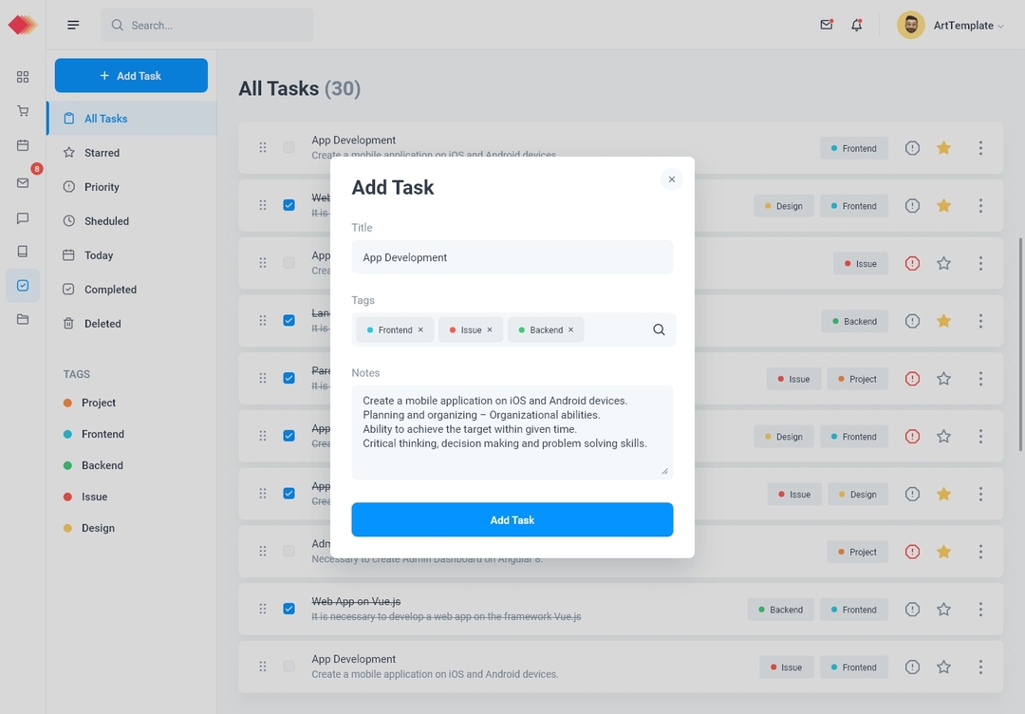Screen dimensions: 1025x714
Task: Open three-dot menu for first task row
Action: 980,148
